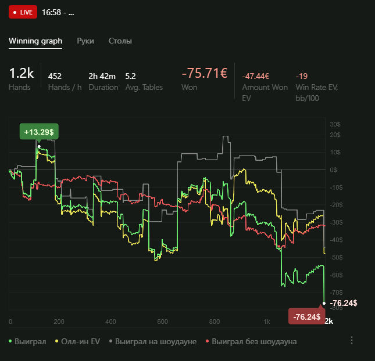Screen dimensions: 375x361
Task: Click the 1k x-axis label
Action: 267,322
